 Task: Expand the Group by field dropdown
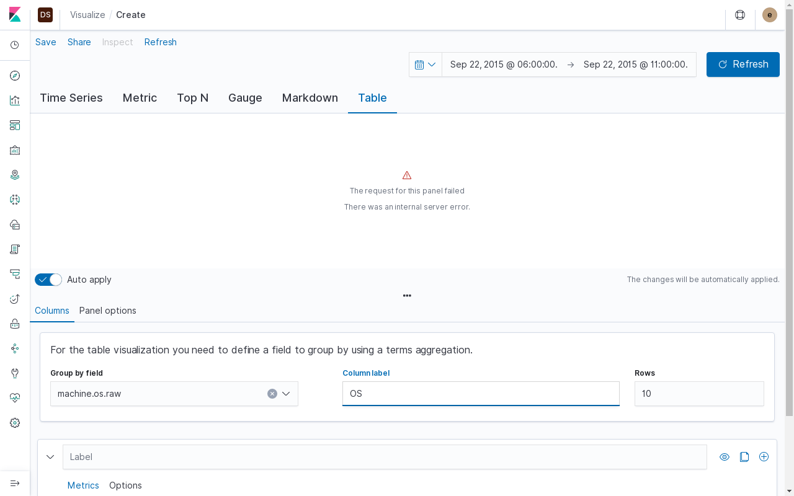(x=286, y=394)
